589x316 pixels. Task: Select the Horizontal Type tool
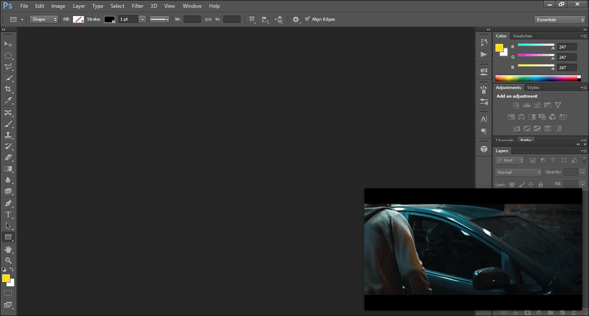pos(8,215)
